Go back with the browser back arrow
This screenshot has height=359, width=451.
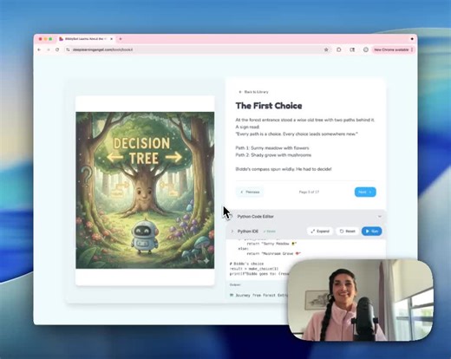(39, 49)
